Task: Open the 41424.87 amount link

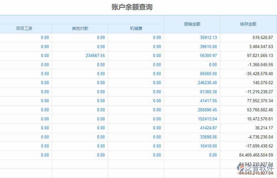Action: [208, 128]
